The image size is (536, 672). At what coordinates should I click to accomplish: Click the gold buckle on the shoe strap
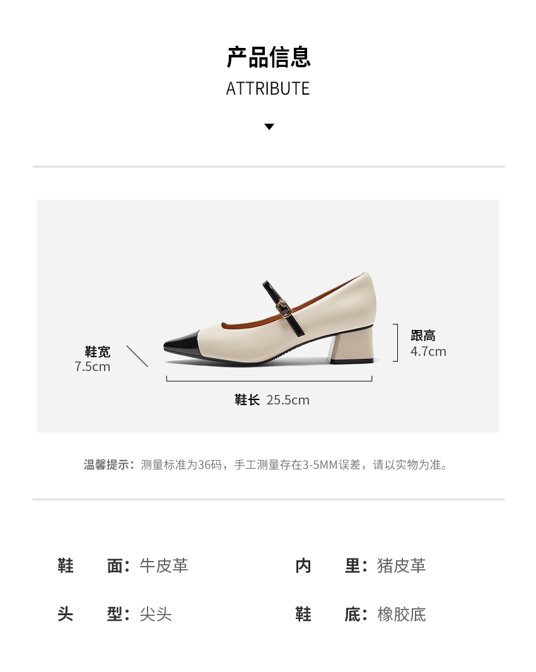(284, 307)
